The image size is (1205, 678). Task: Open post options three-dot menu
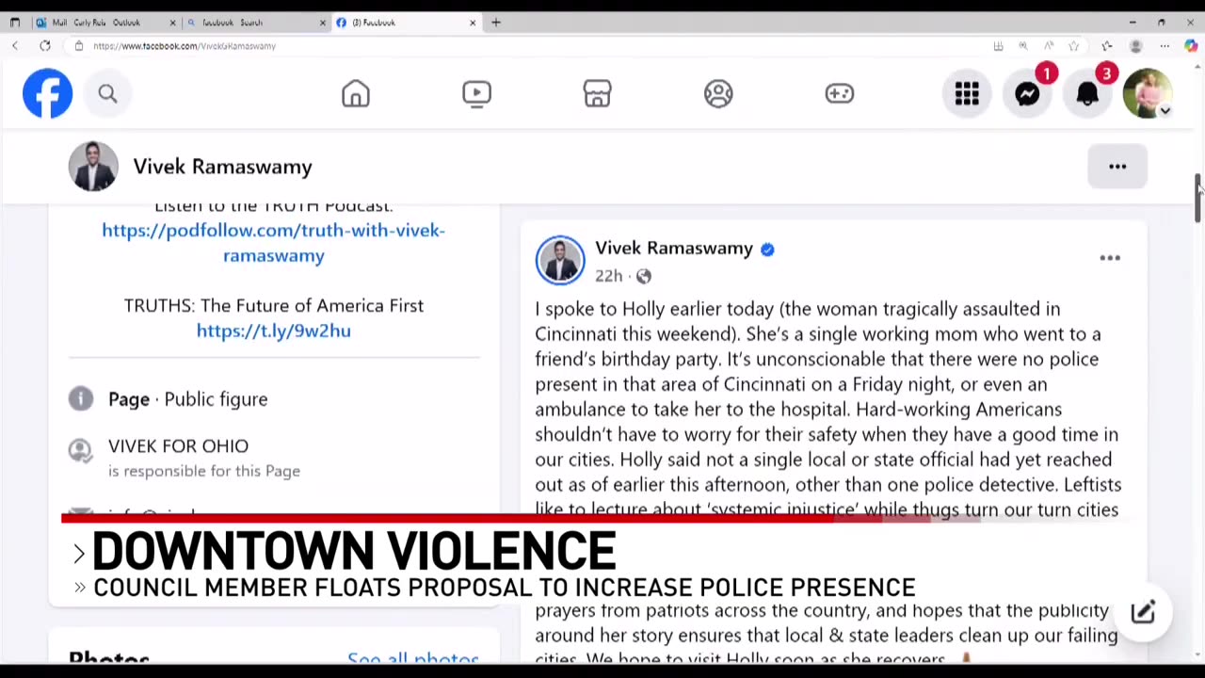tap(1110, 257)
